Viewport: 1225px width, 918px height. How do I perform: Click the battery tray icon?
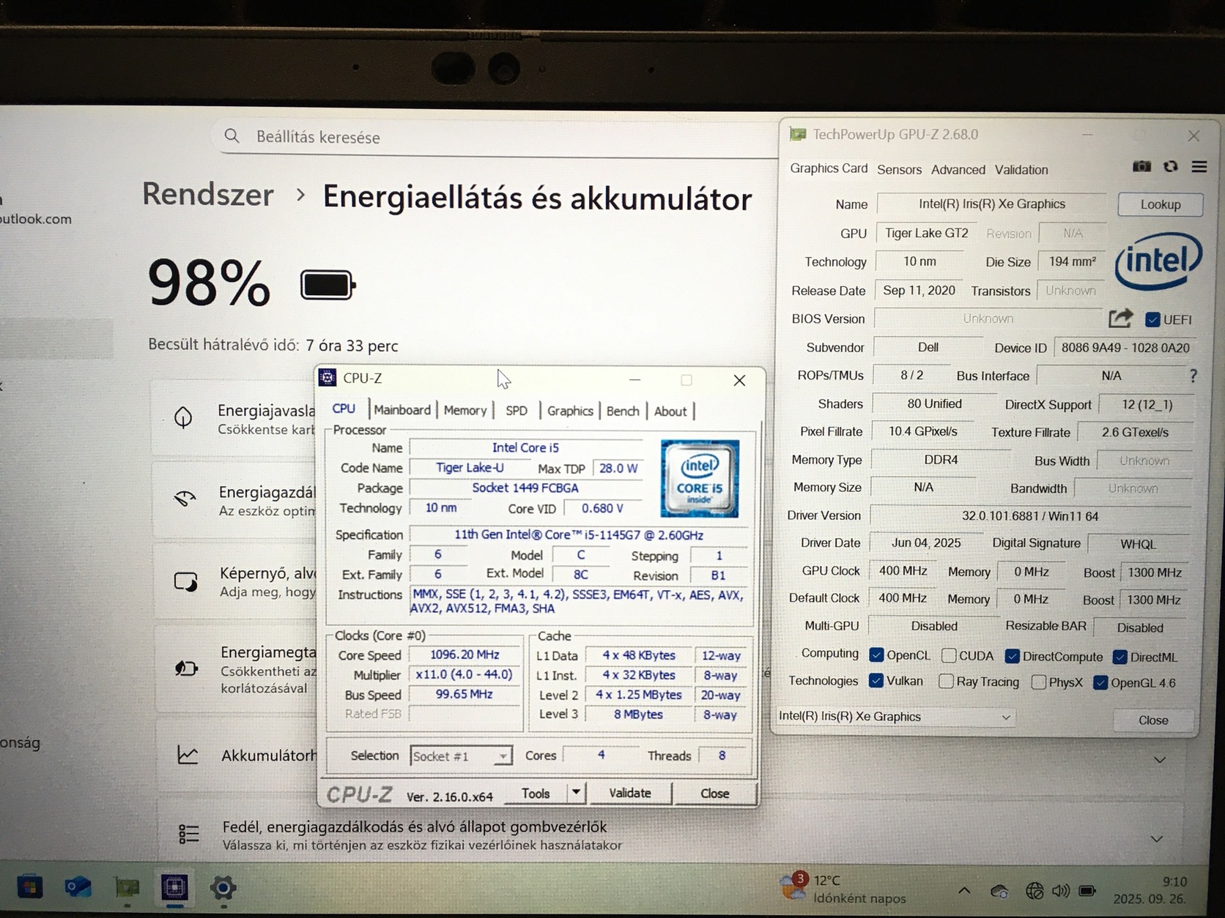click(1088, 891)
